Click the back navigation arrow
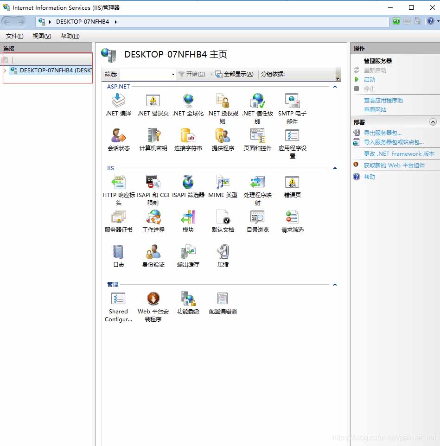 (7, 22)
